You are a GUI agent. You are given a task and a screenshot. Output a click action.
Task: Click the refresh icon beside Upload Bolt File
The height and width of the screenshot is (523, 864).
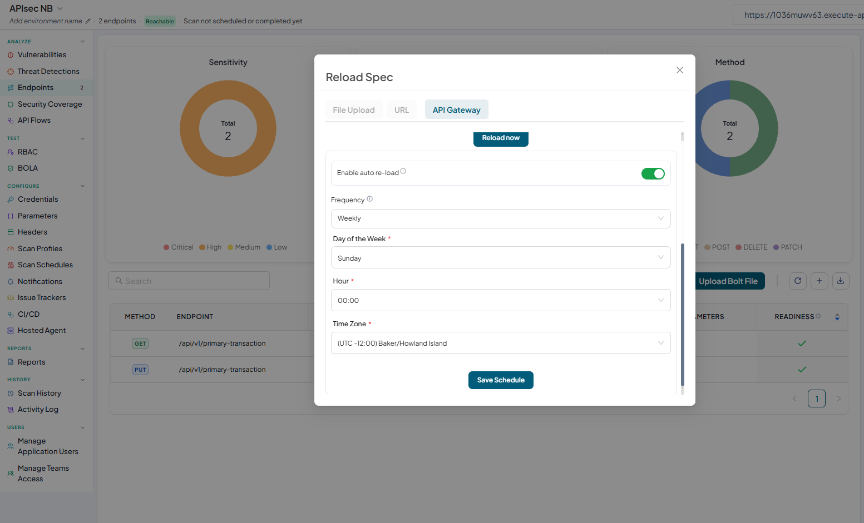798,281
